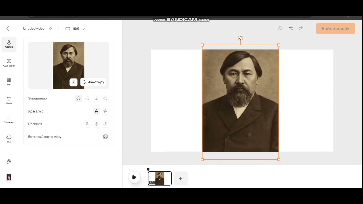Open the БАҚ media upload tab

(x=9, y=139)
